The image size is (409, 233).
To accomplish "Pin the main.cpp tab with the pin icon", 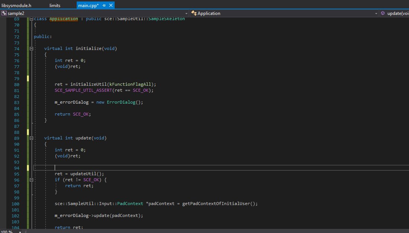I will point(104,5).
